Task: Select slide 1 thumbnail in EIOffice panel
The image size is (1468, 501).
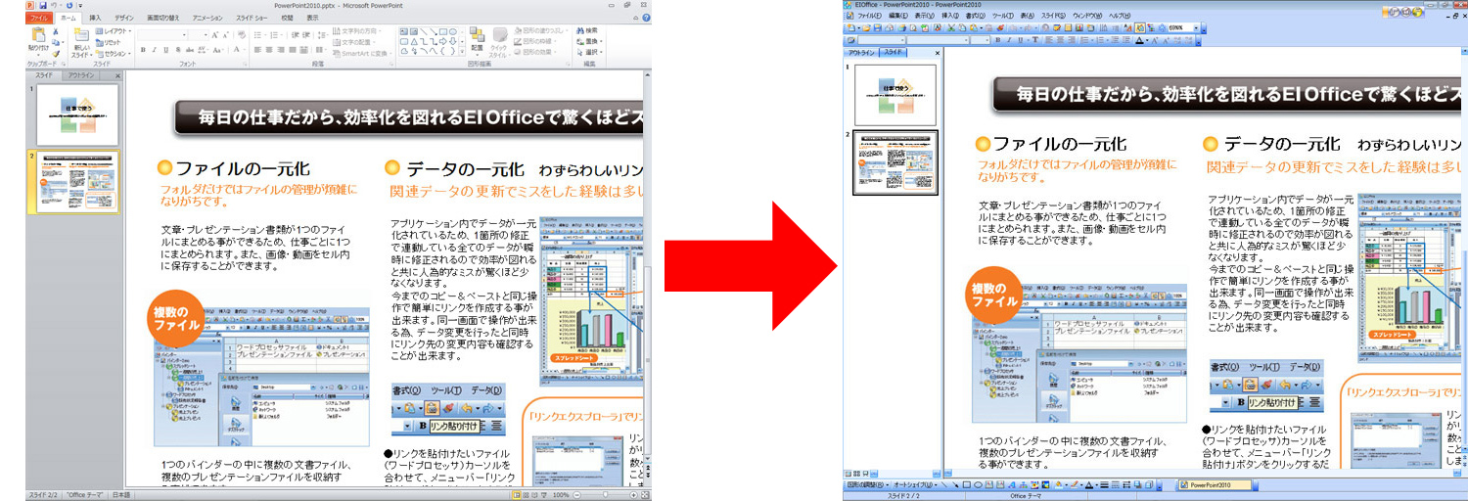Action: 895,96
